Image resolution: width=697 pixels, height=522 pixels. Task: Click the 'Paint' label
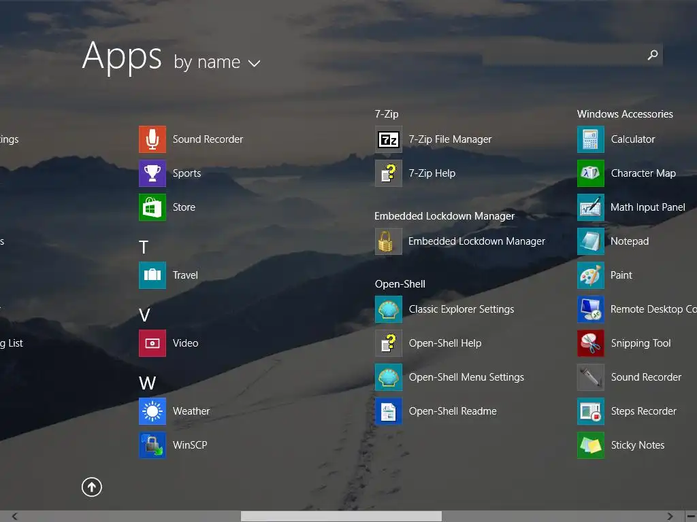pos(621,275)
